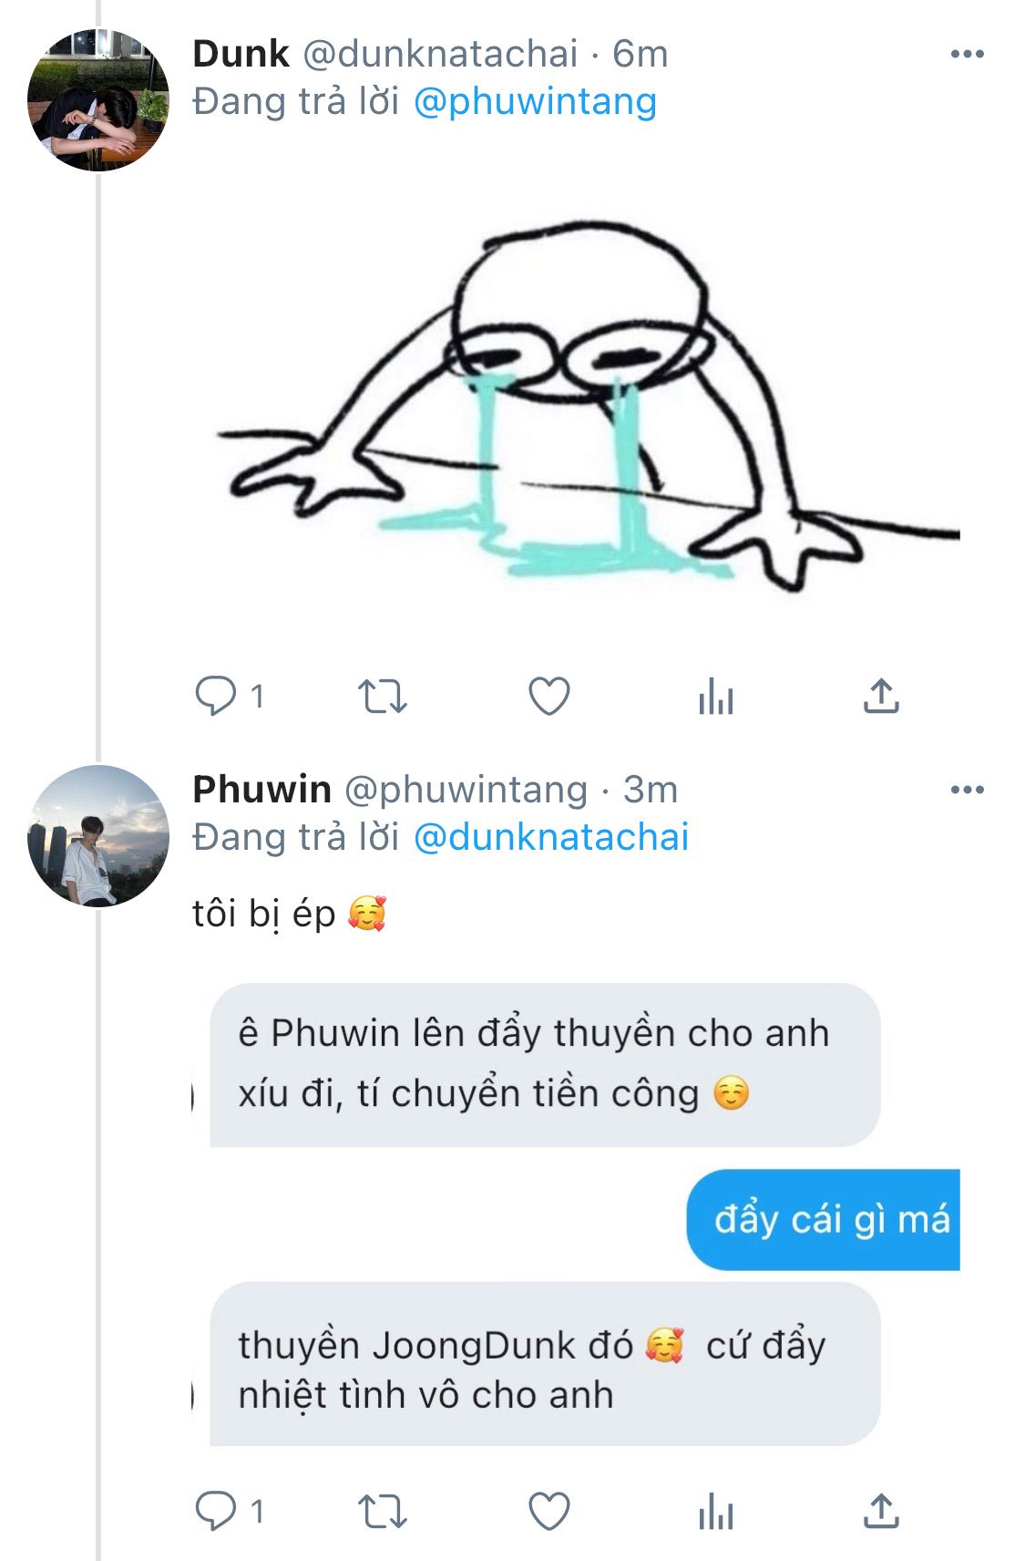The width and height of the screenshot is (1025, 1561).
Task: View analytics for Dunk's tweet
Action: 716,698
